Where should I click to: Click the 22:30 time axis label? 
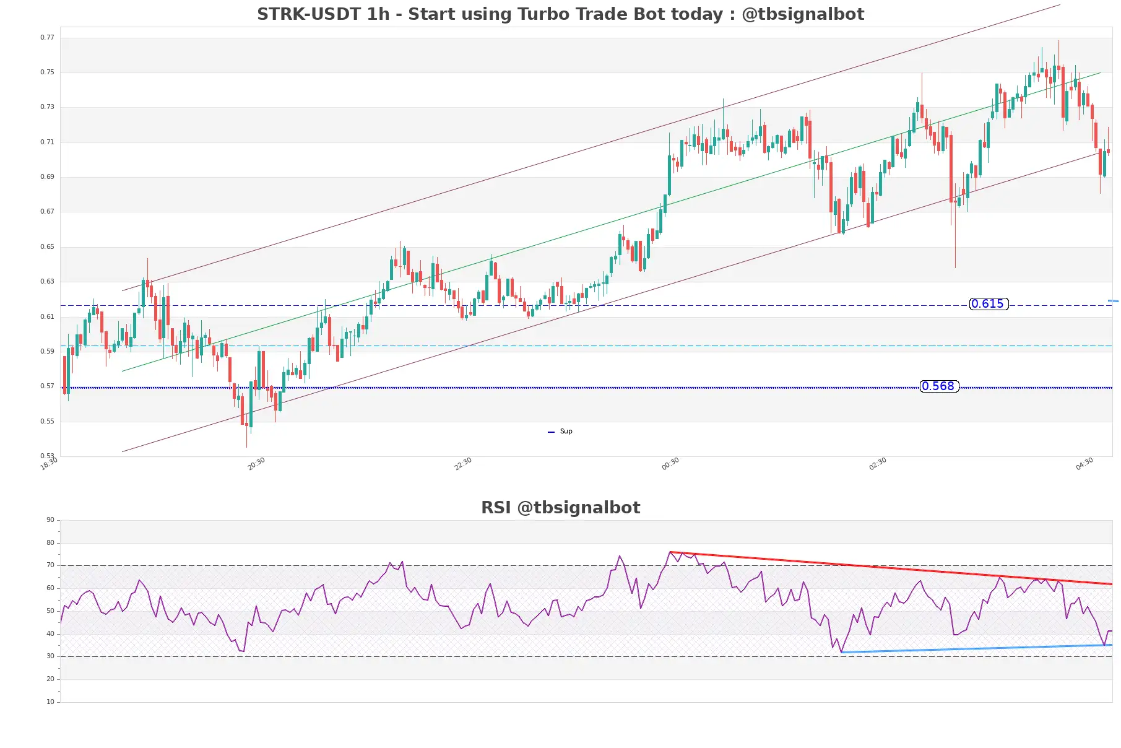click(x=463, y=464)
